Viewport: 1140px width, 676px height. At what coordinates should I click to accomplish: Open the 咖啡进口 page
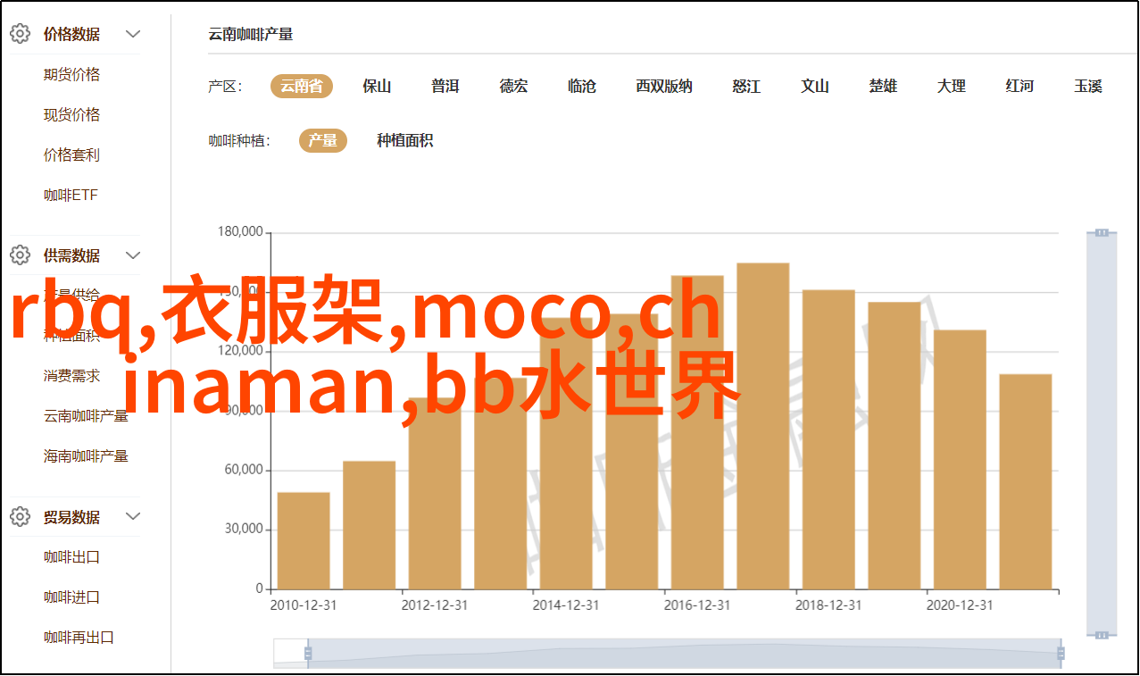pos(71,597)
